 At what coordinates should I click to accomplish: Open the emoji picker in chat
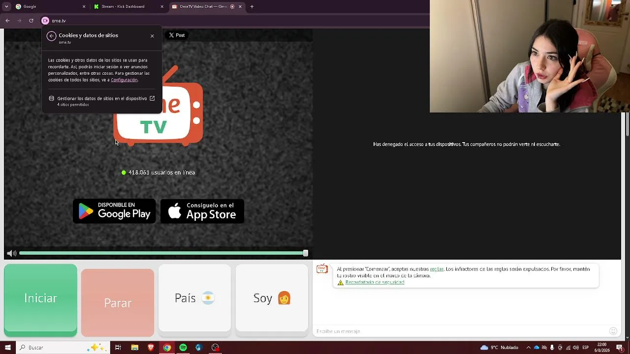[613, 331]
